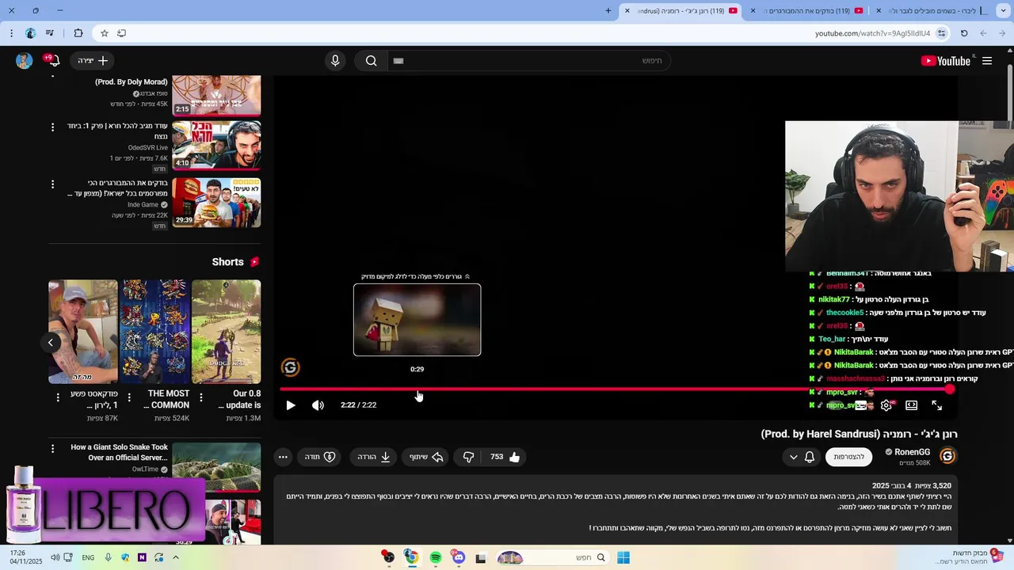This screenshot has width=1014, height=570.
Task: Open the OdedSVR 4:10 video thumbnail
Action: 216,146
